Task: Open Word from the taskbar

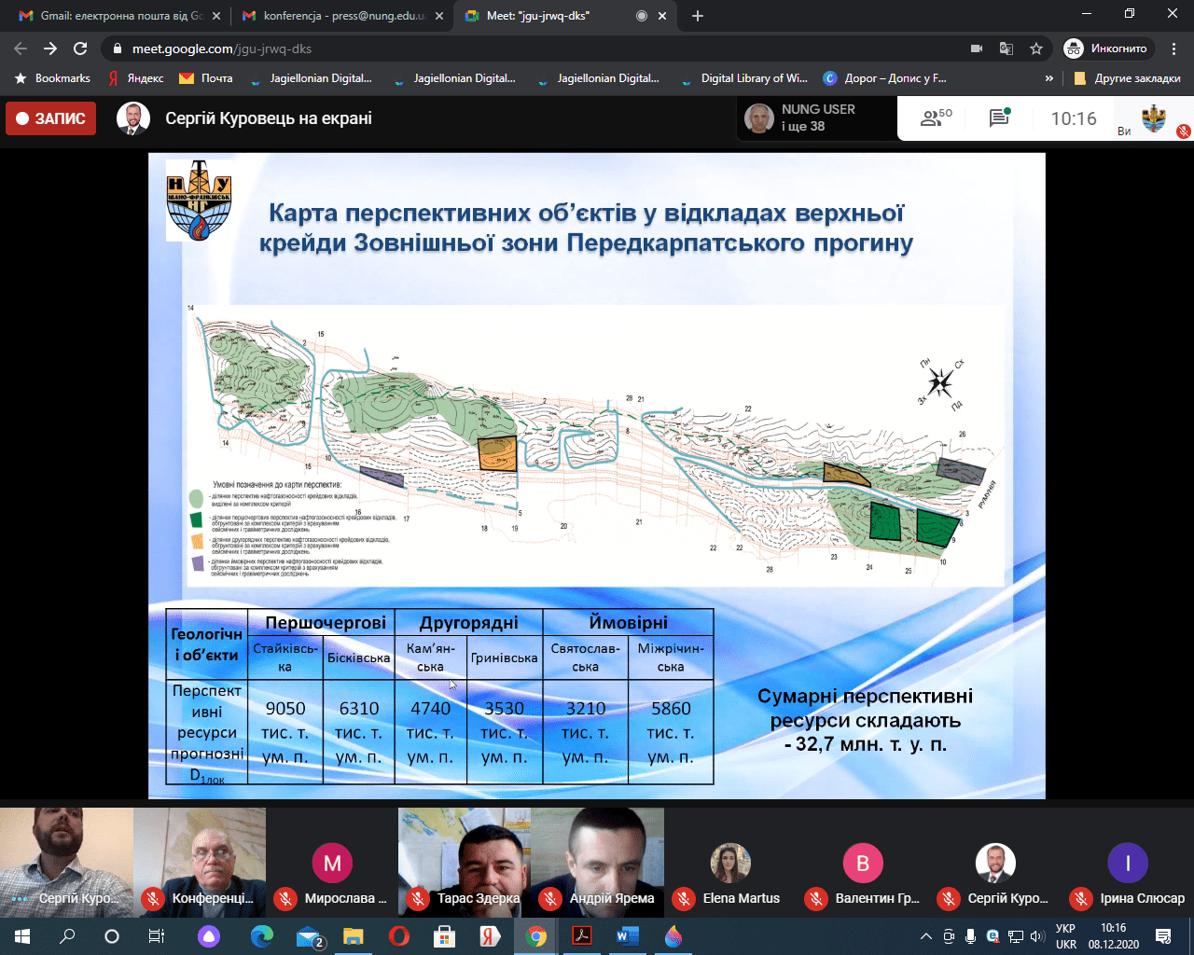Action: (626, 936)
